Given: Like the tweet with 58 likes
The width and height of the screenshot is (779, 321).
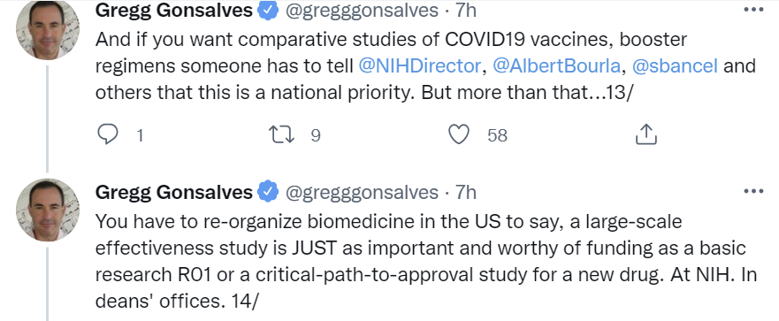Looking at the screenshot, I should (x=459, y=134).
